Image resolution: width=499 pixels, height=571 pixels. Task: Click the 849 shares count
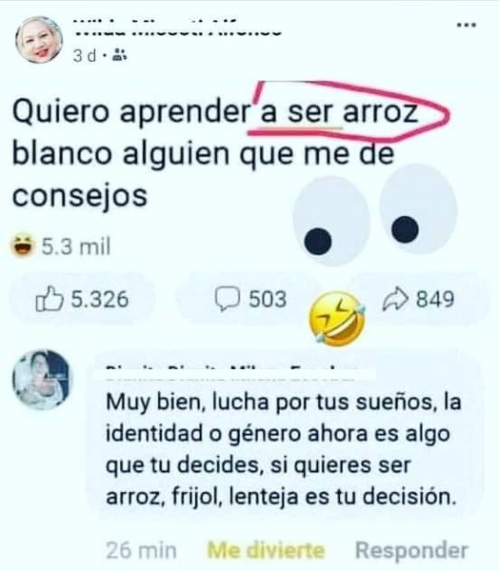tap(435, 300)
